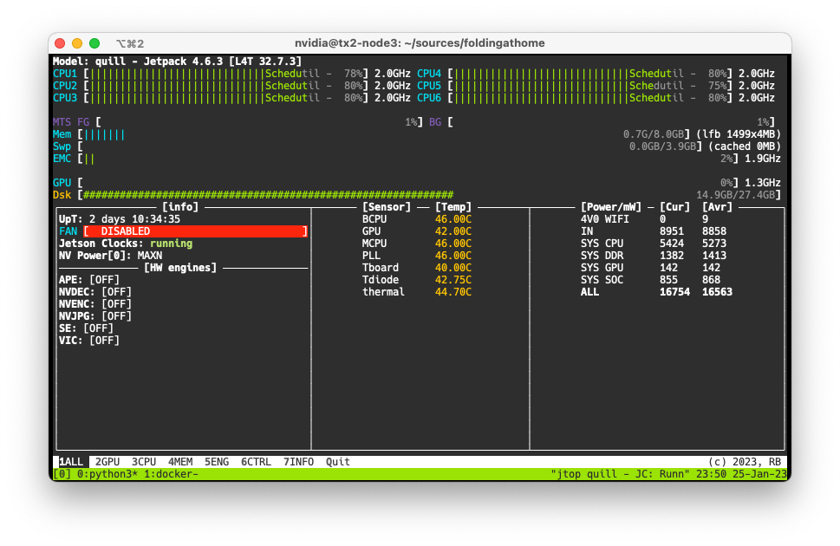Click the SYS DDR power value 1382
Image resolution: width=840 pixels, height=546 pixels.
672,256
